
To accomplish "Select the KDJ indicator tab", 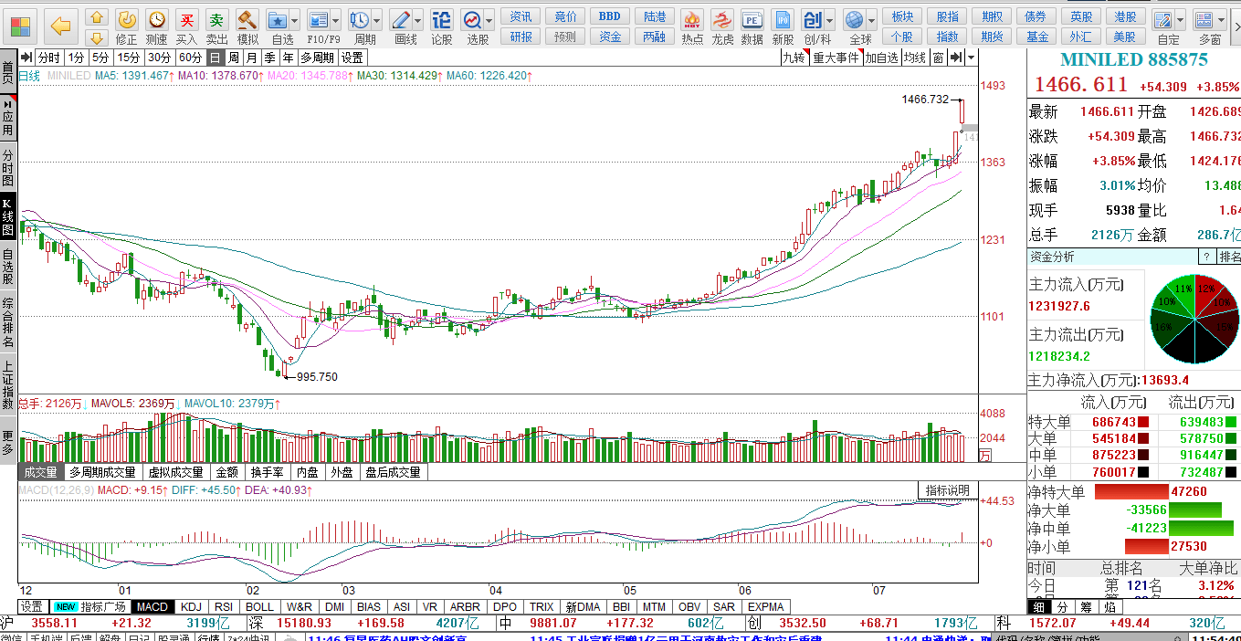I will pos(191,606).
